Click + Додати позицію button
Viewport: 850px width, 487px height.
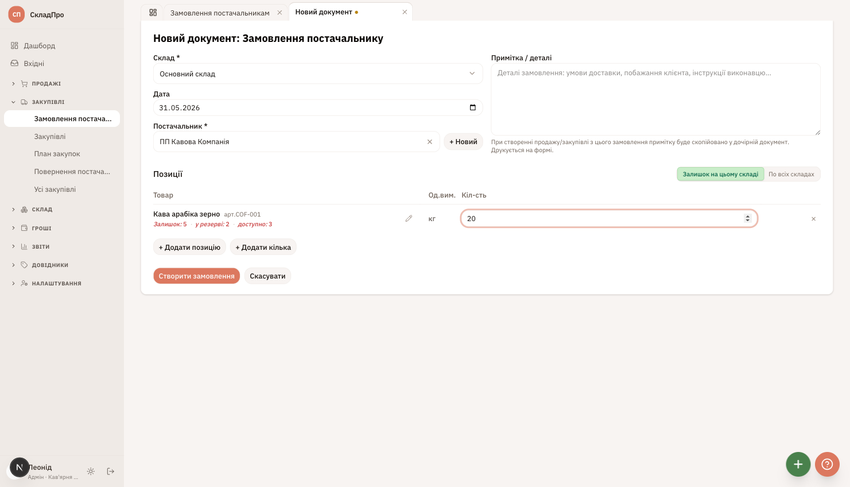pyautogui.click(x=189, y=248)
